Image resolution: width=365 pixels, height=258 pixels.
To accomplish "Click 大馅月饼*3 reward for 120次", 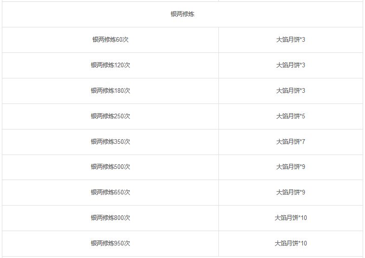I will [x=290, y=65].
